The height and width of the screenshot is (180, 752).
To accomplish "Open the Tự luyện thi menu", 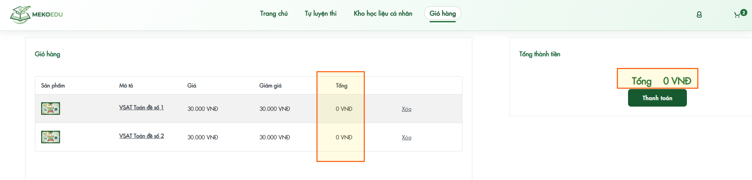I will pyautogui.click(x=320, y=14).
